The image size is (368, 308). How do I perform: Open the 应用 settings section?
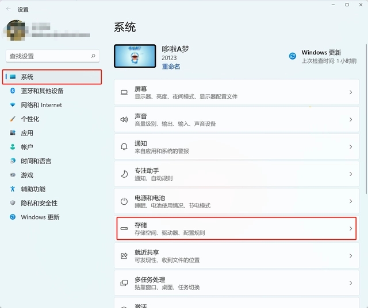[x=52, y=133]
